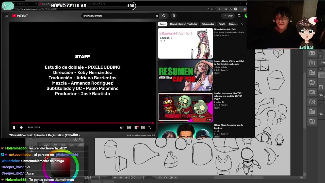The width and height of the screenshot is (325, 183).
Task: Rotate the canvas left with curved arrow
Action: (160, 178)
